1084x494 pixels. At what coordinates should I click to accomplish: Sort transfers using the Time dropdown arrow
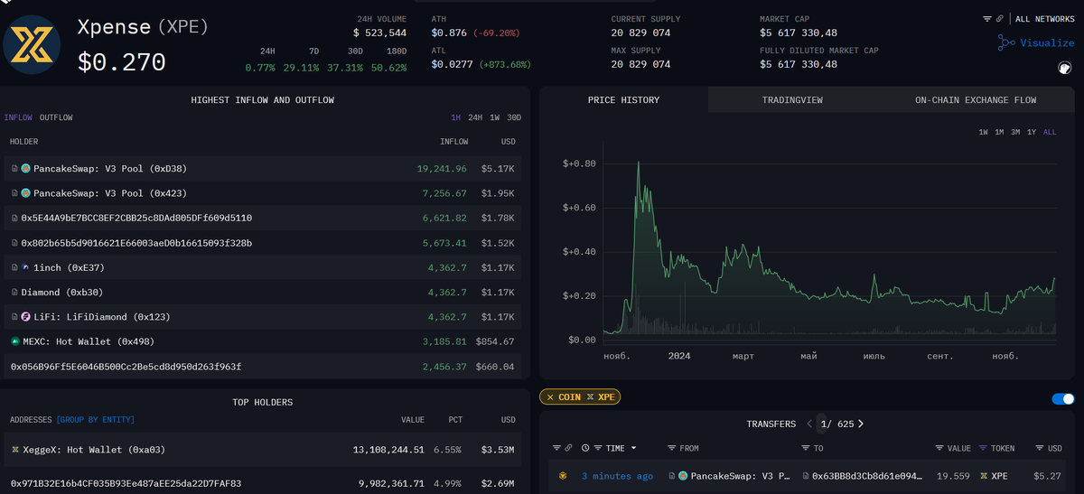pos(633,448)
